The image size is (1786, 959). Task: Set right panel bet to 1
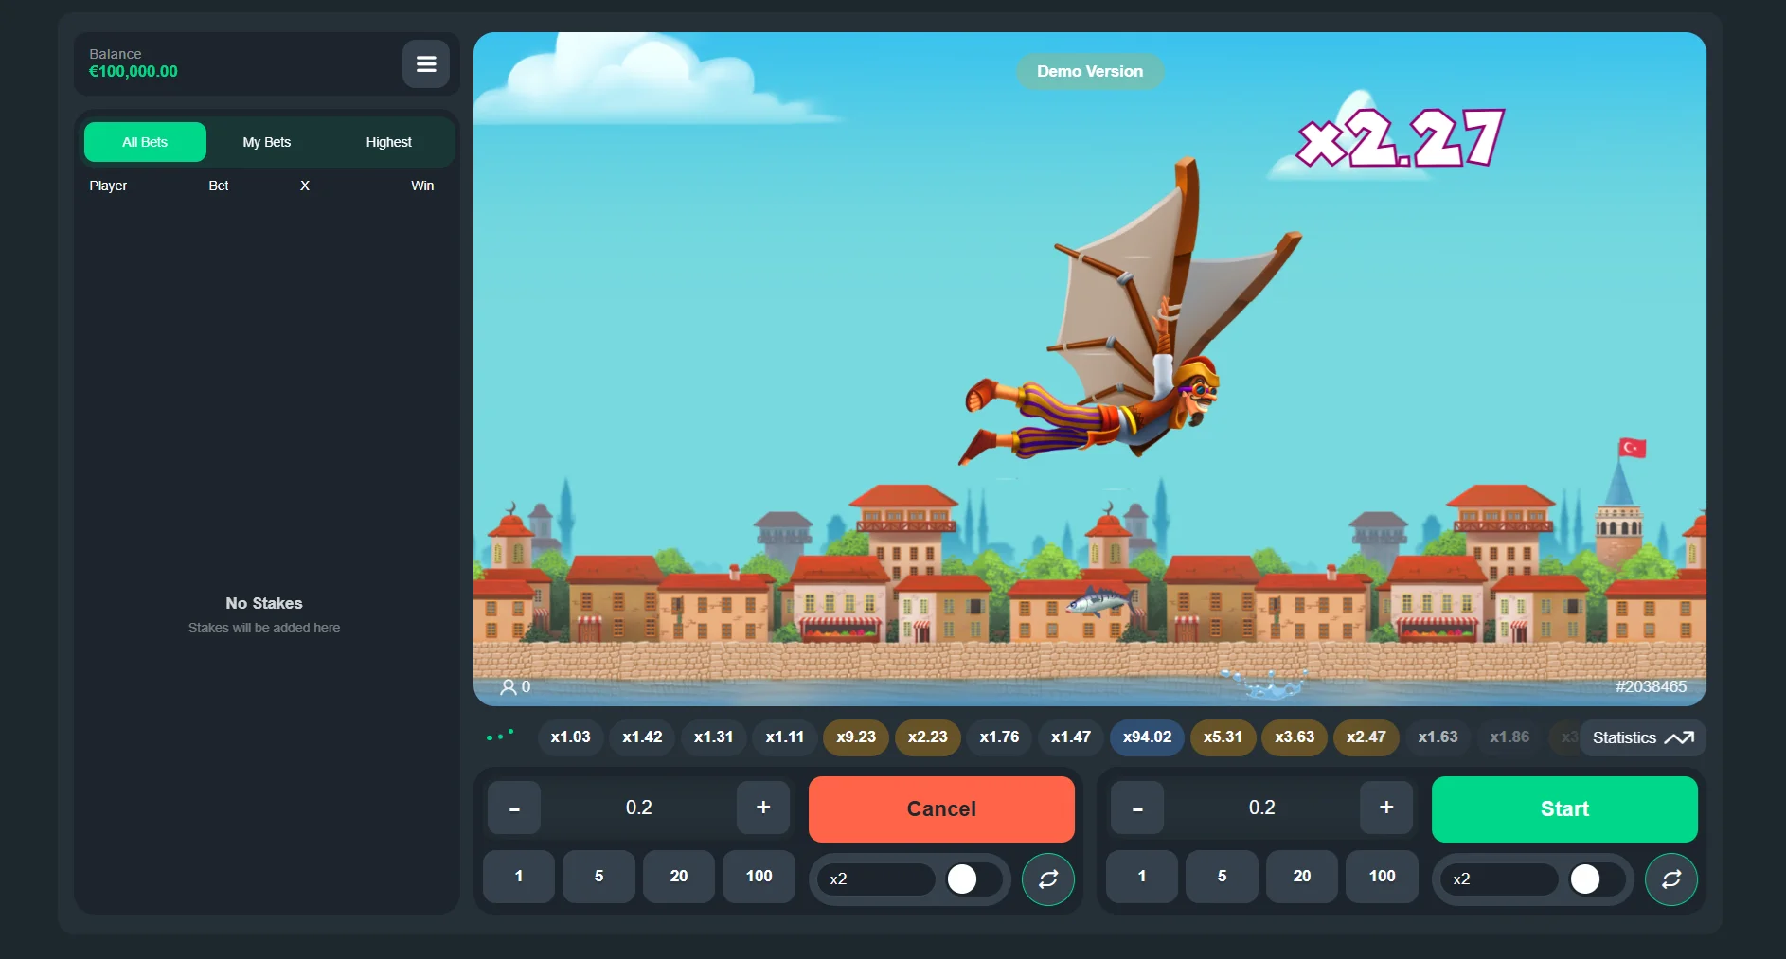1142,876
